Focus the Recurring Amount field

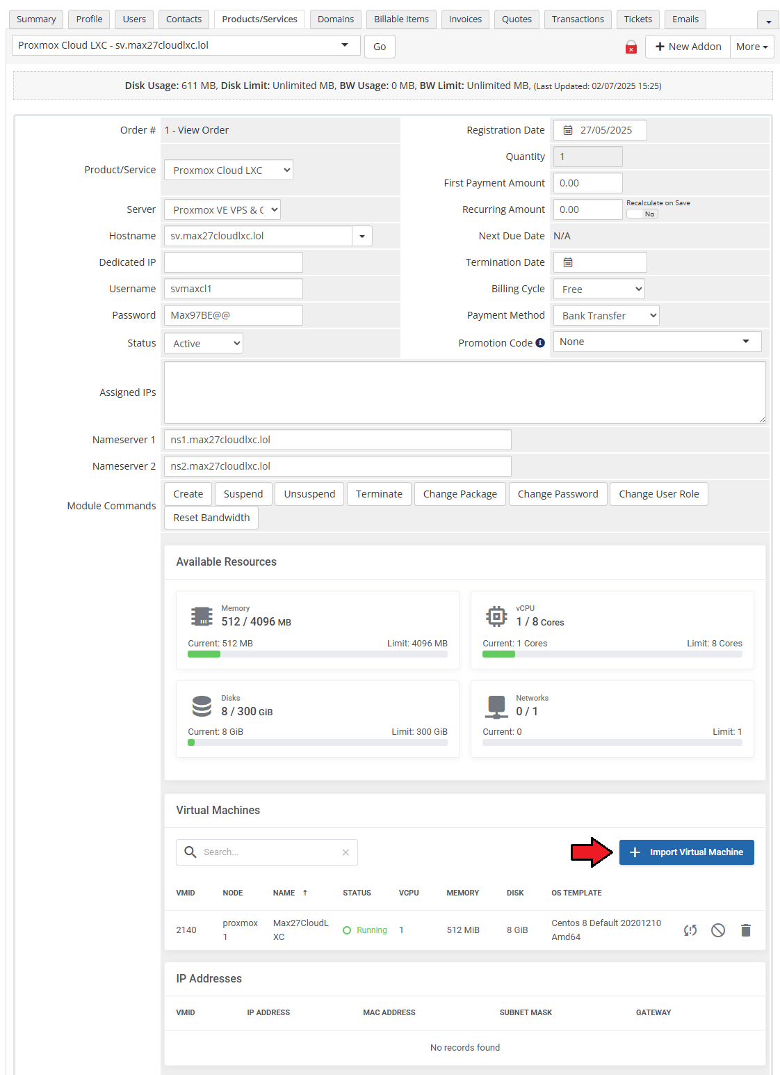(588, 209)
